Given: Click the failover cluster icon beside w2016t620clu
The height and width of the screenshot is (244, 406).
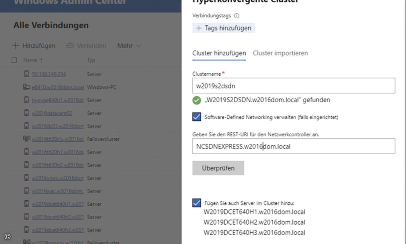Looking at the screenshot, I should [x=26, y=139].
